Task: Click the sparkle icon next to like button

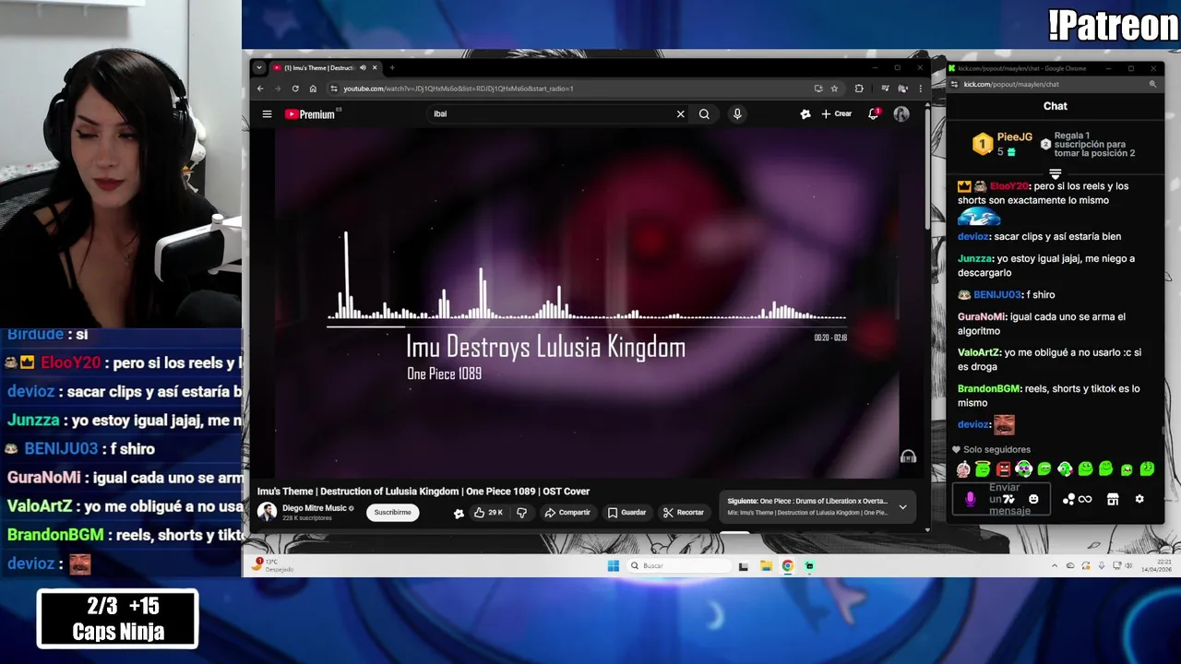Action: 459,513
